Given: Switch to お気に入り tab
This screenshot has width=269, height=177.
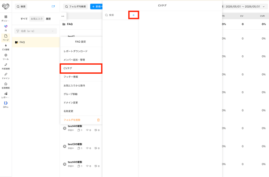Looking at the screenshot, I should pyautogui.click(x=37, y=19).
